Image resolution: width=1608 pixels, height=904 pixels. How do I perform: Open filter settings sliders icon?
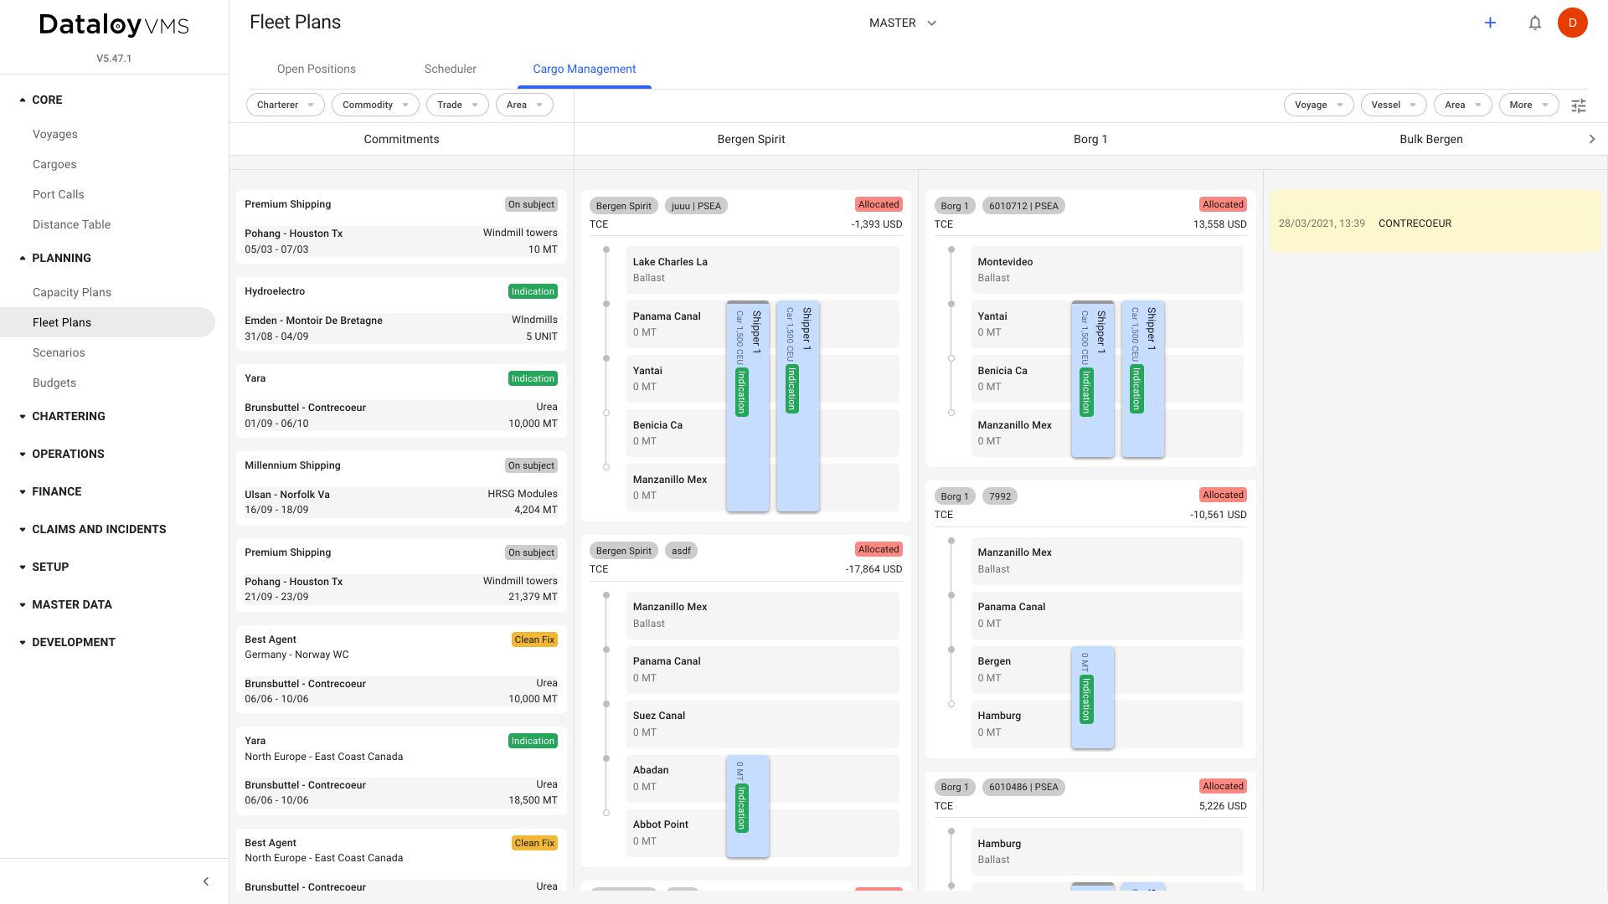[x=1578, y=105]
